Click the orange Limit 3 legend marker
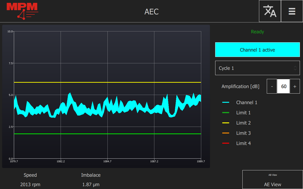Viewport: 303px width, 189px height. pyautogui.click(x=226, y=133)
